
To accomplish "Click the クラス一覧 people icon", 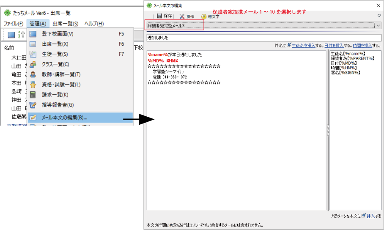I will [33, 64].
